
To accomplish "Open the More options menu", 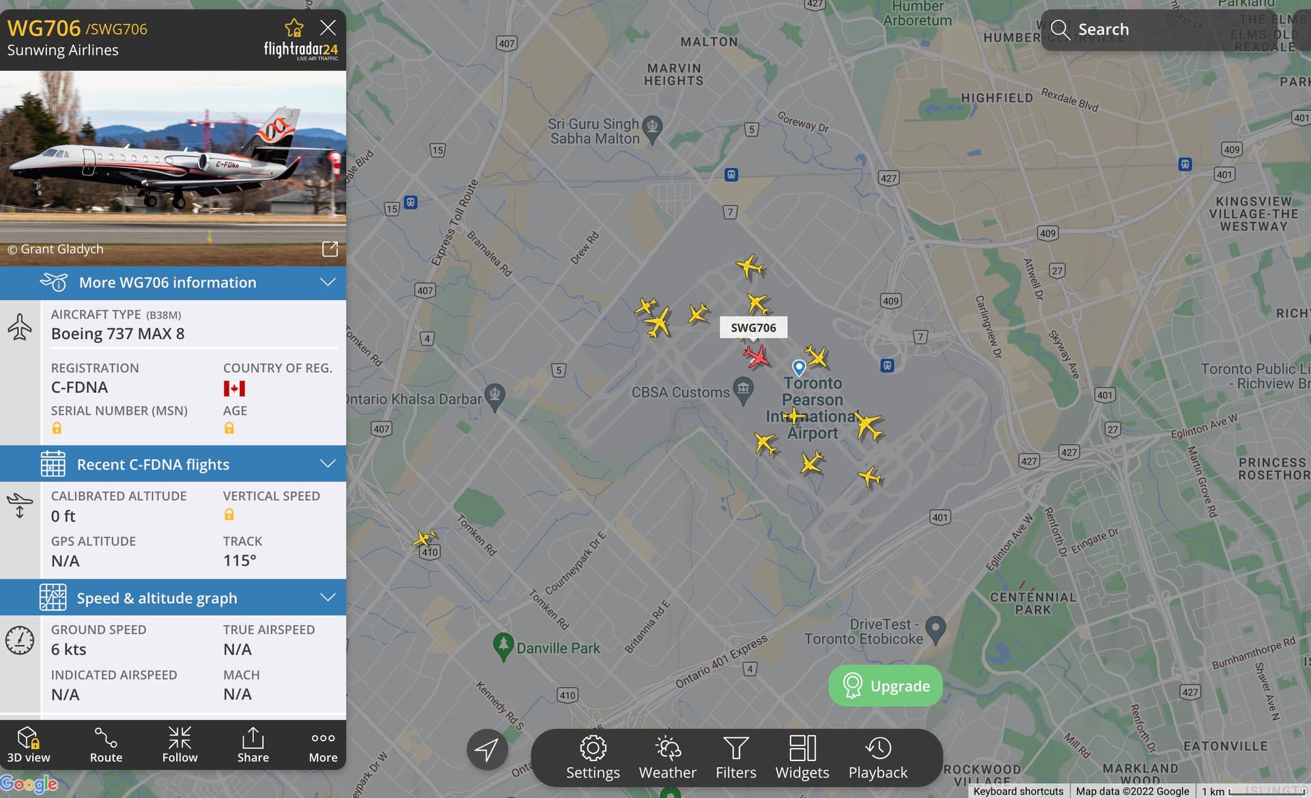I will [323, 745].
